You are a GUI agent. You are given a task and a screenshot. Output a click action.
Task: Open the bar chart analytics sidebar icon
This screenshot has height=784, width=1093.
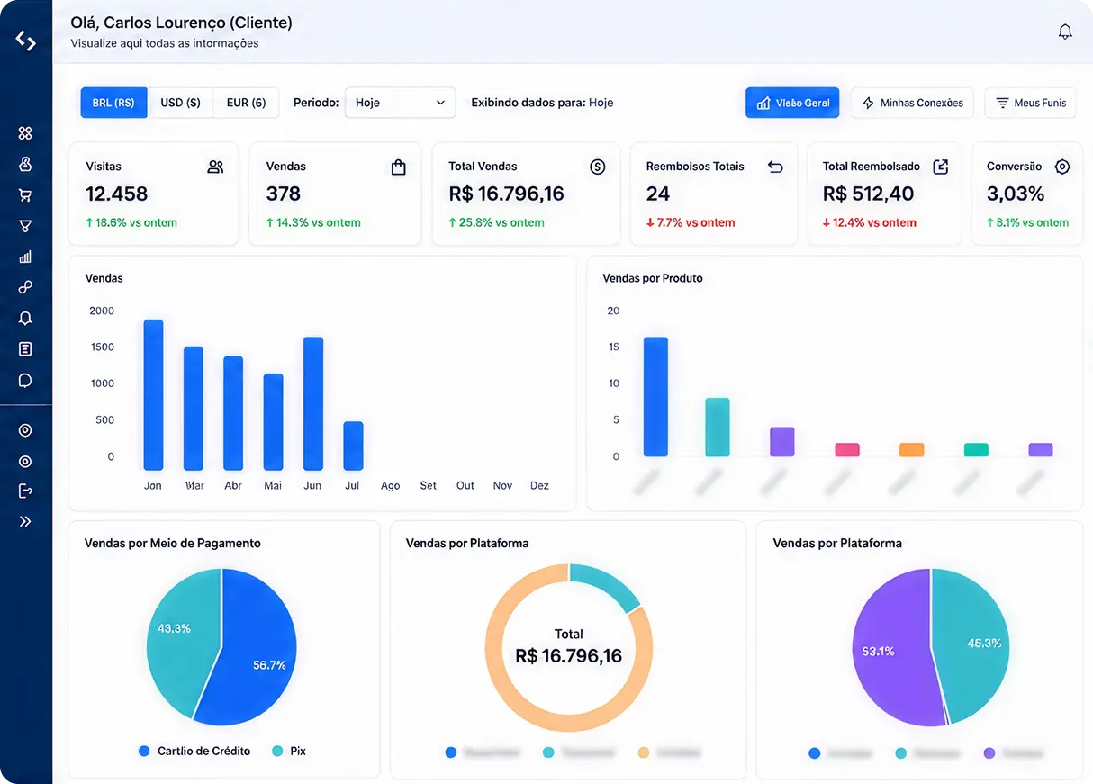[x=25, y=257]
